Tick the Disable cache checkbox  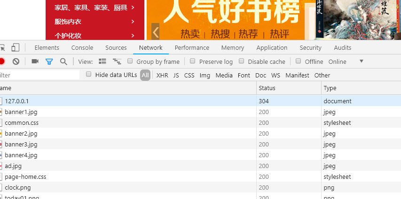point(242,61)
